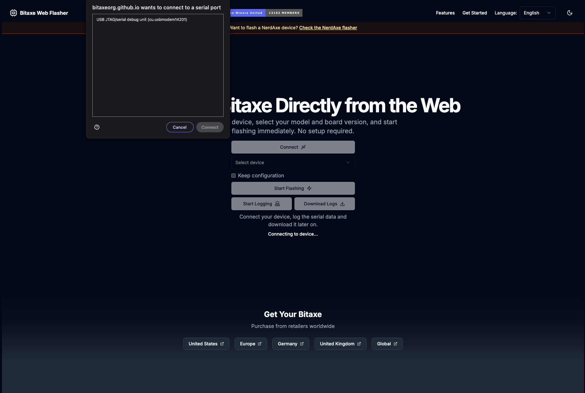This screenshot has width=585, height=393.
Task: Expand the English language selector
Action: tap(537, 13)
